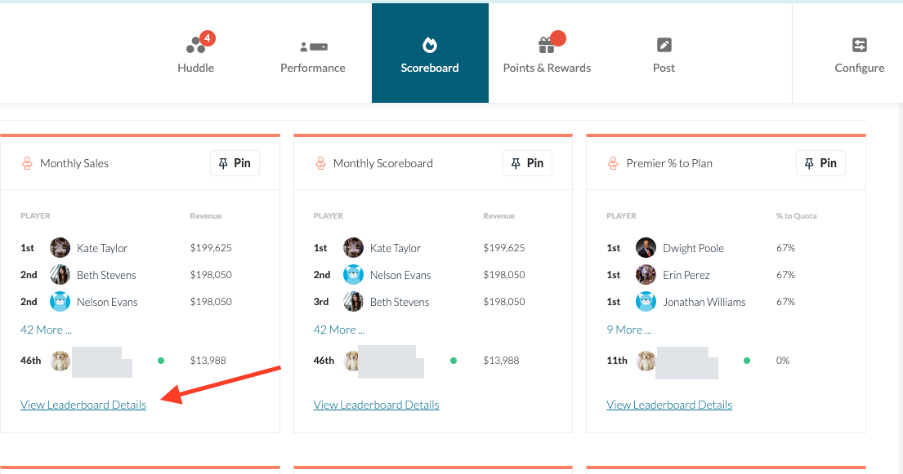
Task: Click the % to Quota column header
Action: (x=797, y=215)
